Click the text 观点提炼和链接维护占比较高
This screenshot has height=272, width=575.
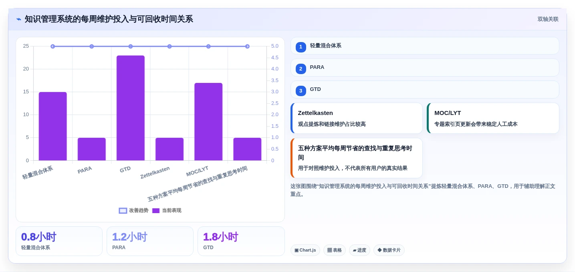coord(332,124)
